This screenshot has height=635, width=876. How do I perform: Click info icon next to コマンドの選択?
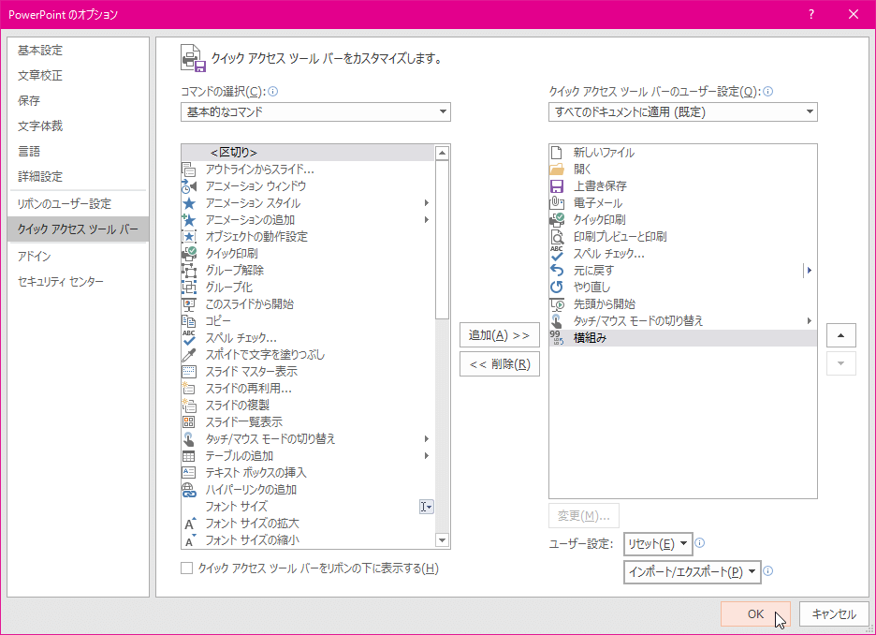[273, 91]
